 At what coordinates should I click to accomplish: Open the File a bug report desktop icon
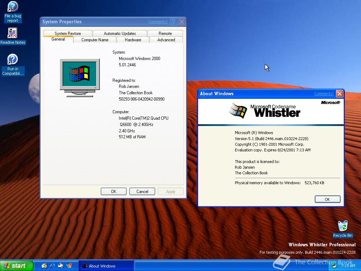13,12
